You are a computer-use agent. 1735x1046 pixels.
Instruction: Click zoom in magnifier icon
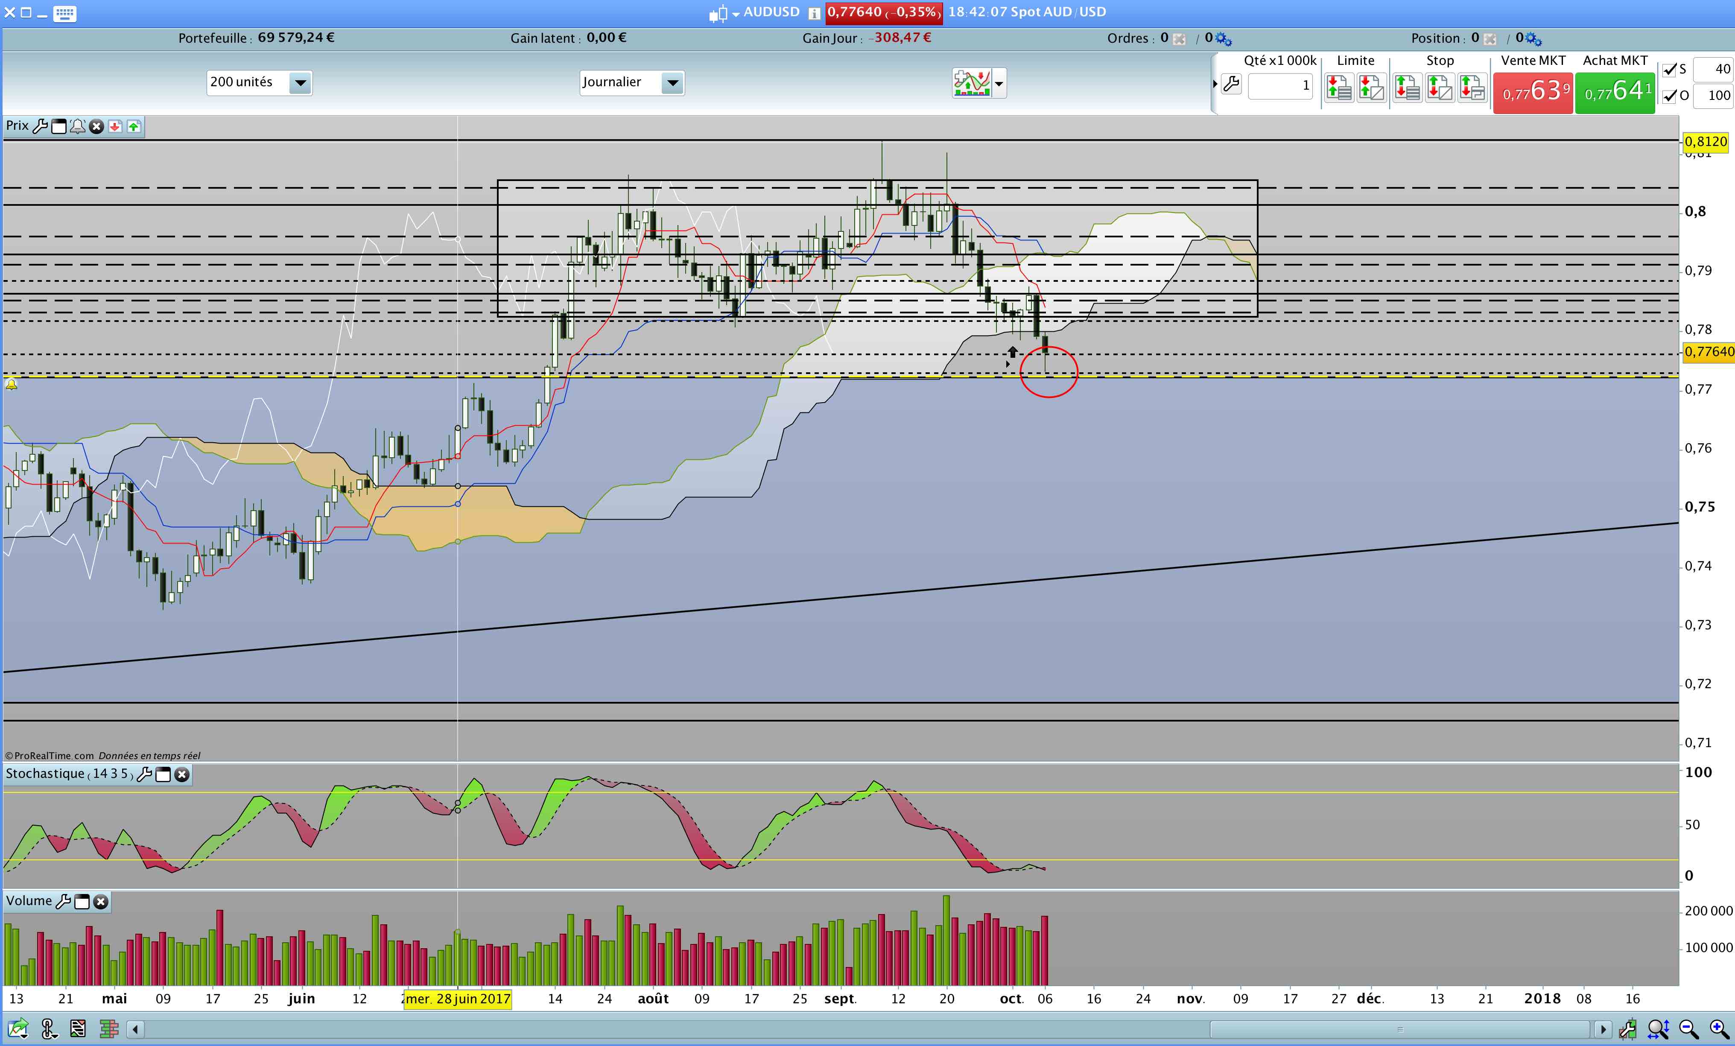(1719, 1030)
